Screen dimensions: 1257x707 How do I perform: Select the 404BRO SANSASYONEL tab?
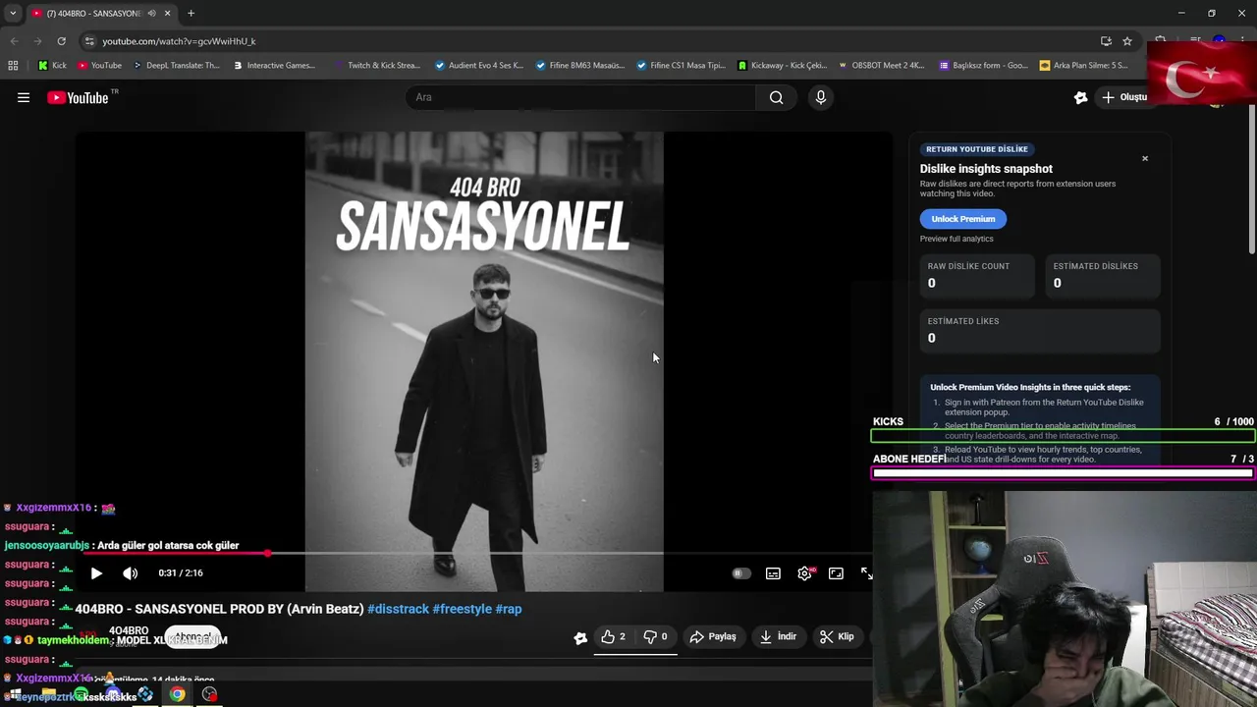click(100, 14)
